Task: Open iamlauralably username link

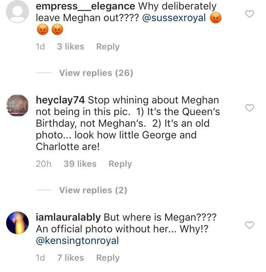Action: point(69,218)
